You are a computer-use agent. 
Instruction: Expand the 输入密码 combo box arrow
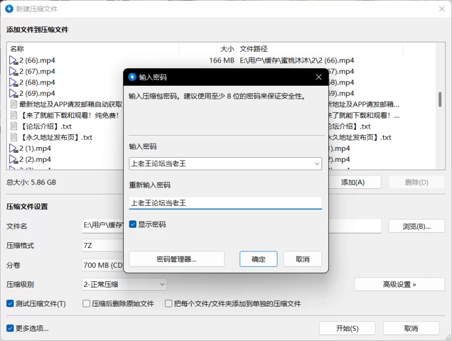point(317,163)
